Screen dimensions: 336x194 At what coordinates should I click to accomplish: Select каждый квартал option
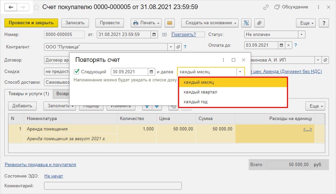200,92
